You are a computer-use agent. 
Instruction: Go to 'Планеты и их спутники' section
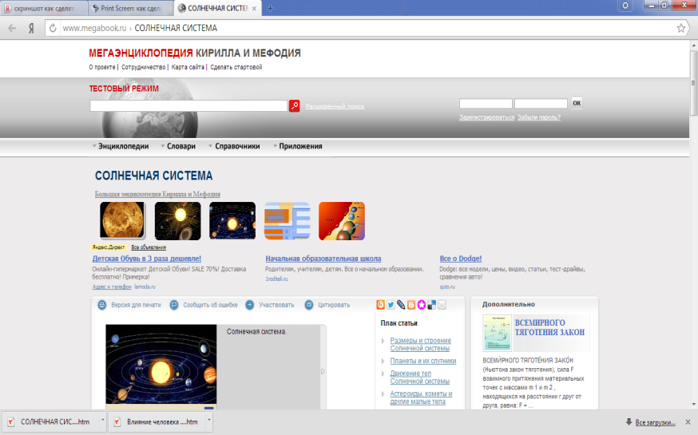[x=423, y=361]
